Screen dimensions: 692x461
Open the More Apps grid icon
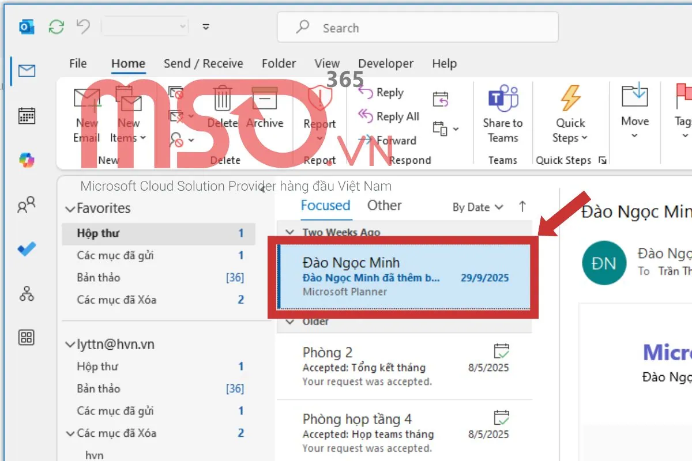coord(27,338)
